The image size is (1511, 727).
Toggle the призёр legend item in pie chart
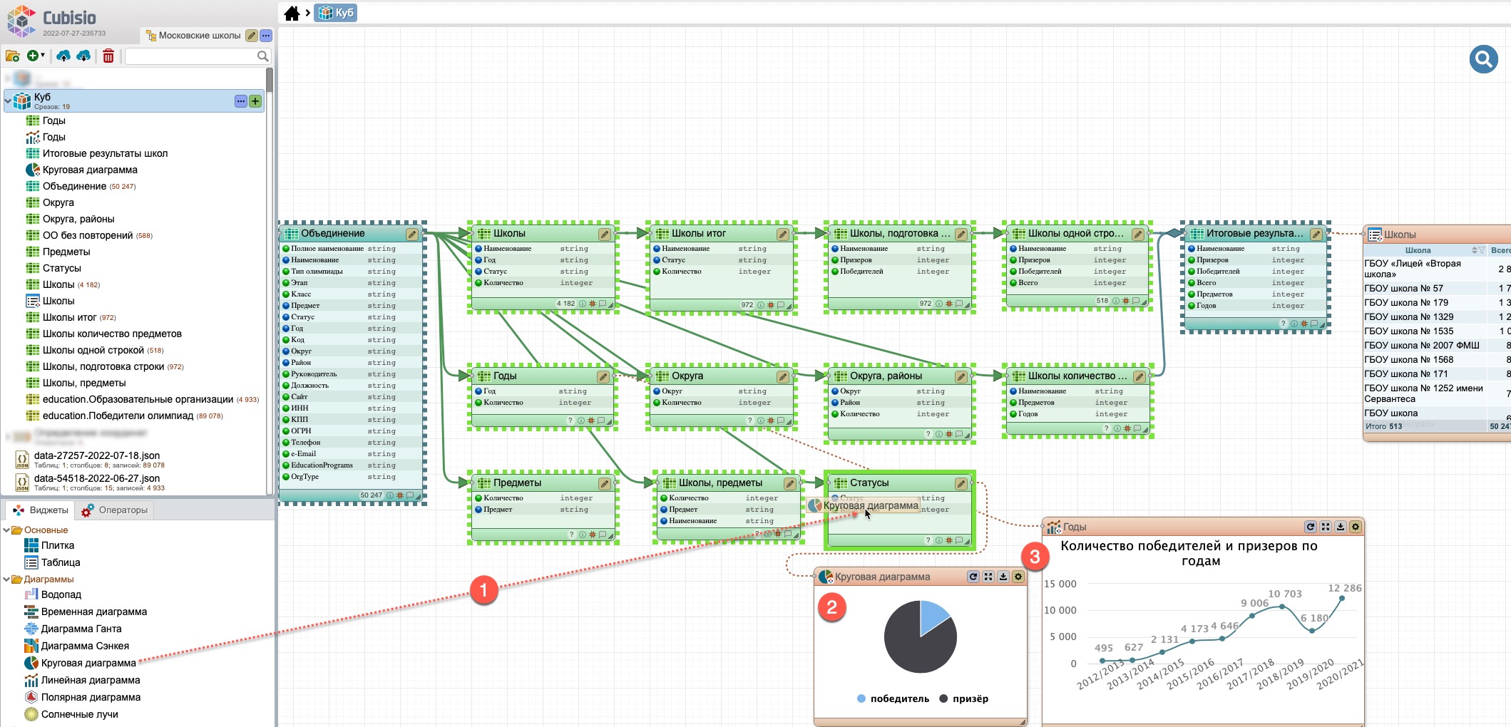pos(964,698)
